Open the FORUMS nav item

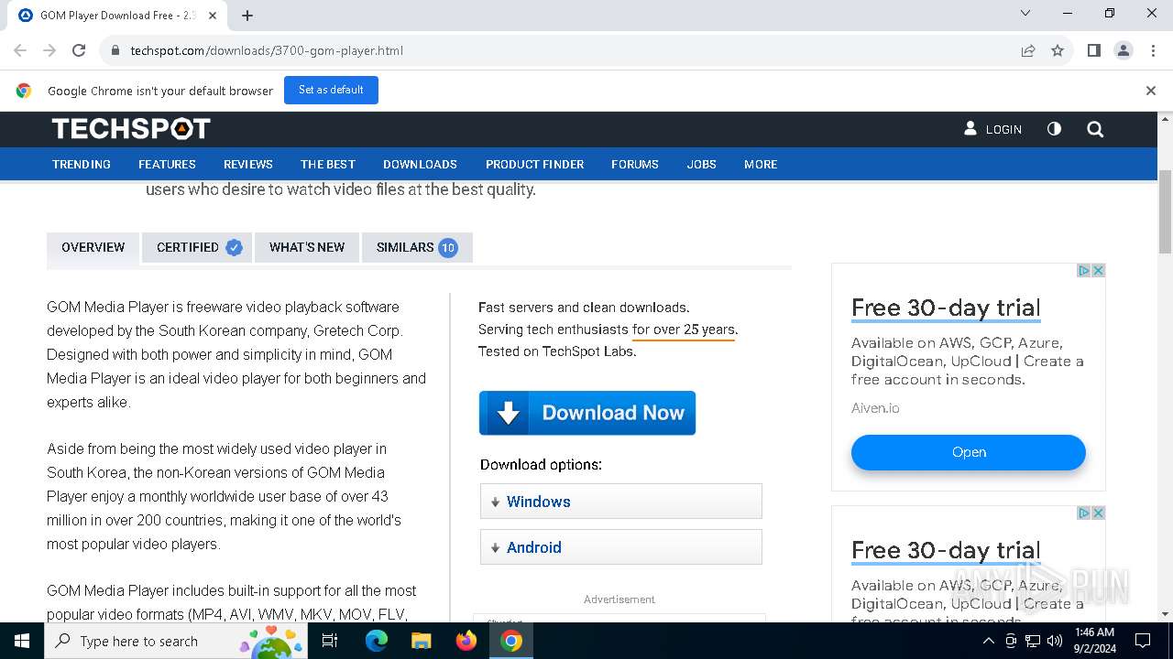tap(635, 164)
